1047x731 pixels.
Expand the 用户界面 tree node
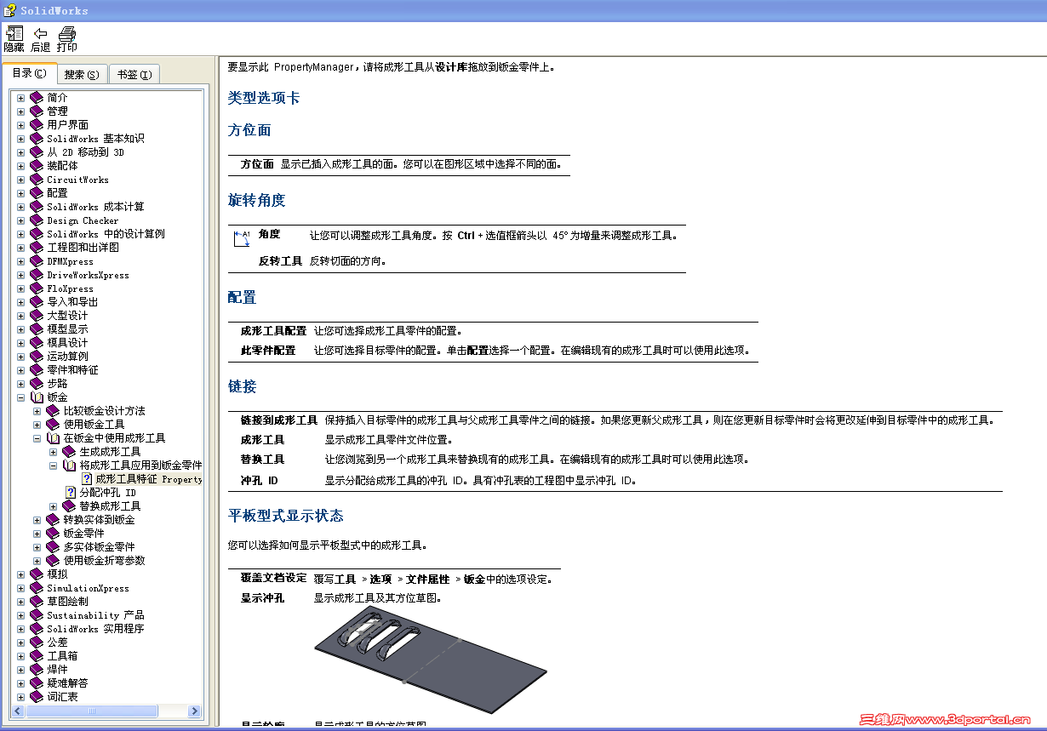pos(20,125)
